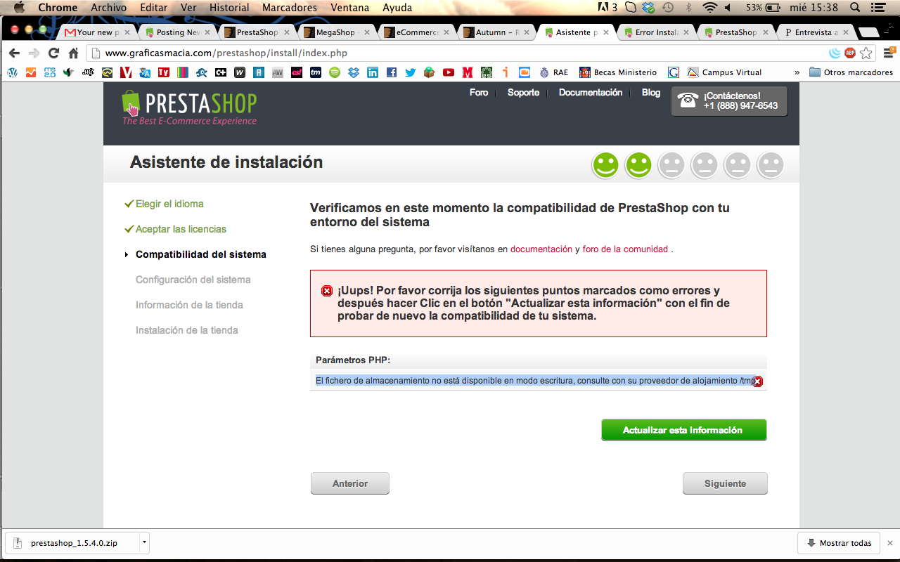Switch to the 'Error Insta' tab
This screenshot has width=900, height=562.
pos(657,32)
